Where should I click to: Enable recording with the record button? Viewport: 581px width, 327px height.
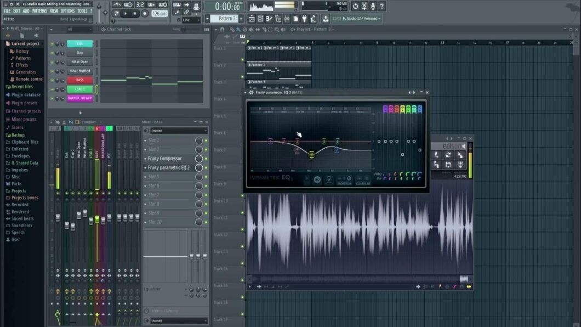tap(145, 13)
